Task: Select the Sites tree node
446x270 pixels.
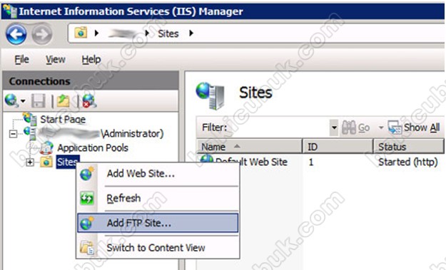Action: [x=68, y=162]
